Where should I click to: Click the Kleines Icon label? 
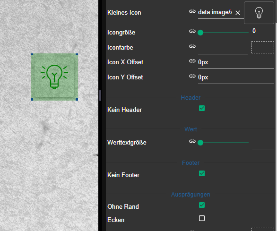coord(124,13)
